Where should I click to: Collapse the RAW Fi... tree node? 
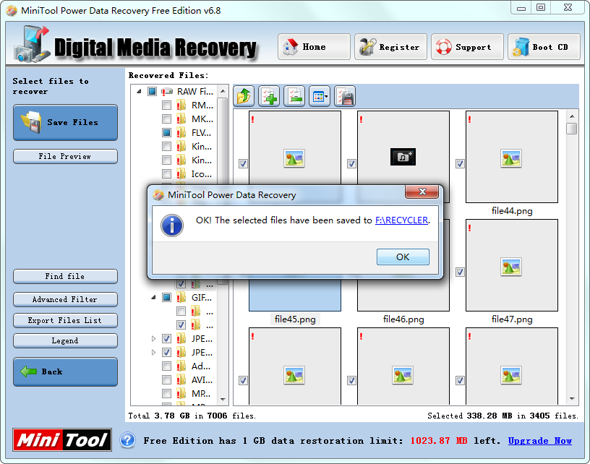click(x=139, y=91)
